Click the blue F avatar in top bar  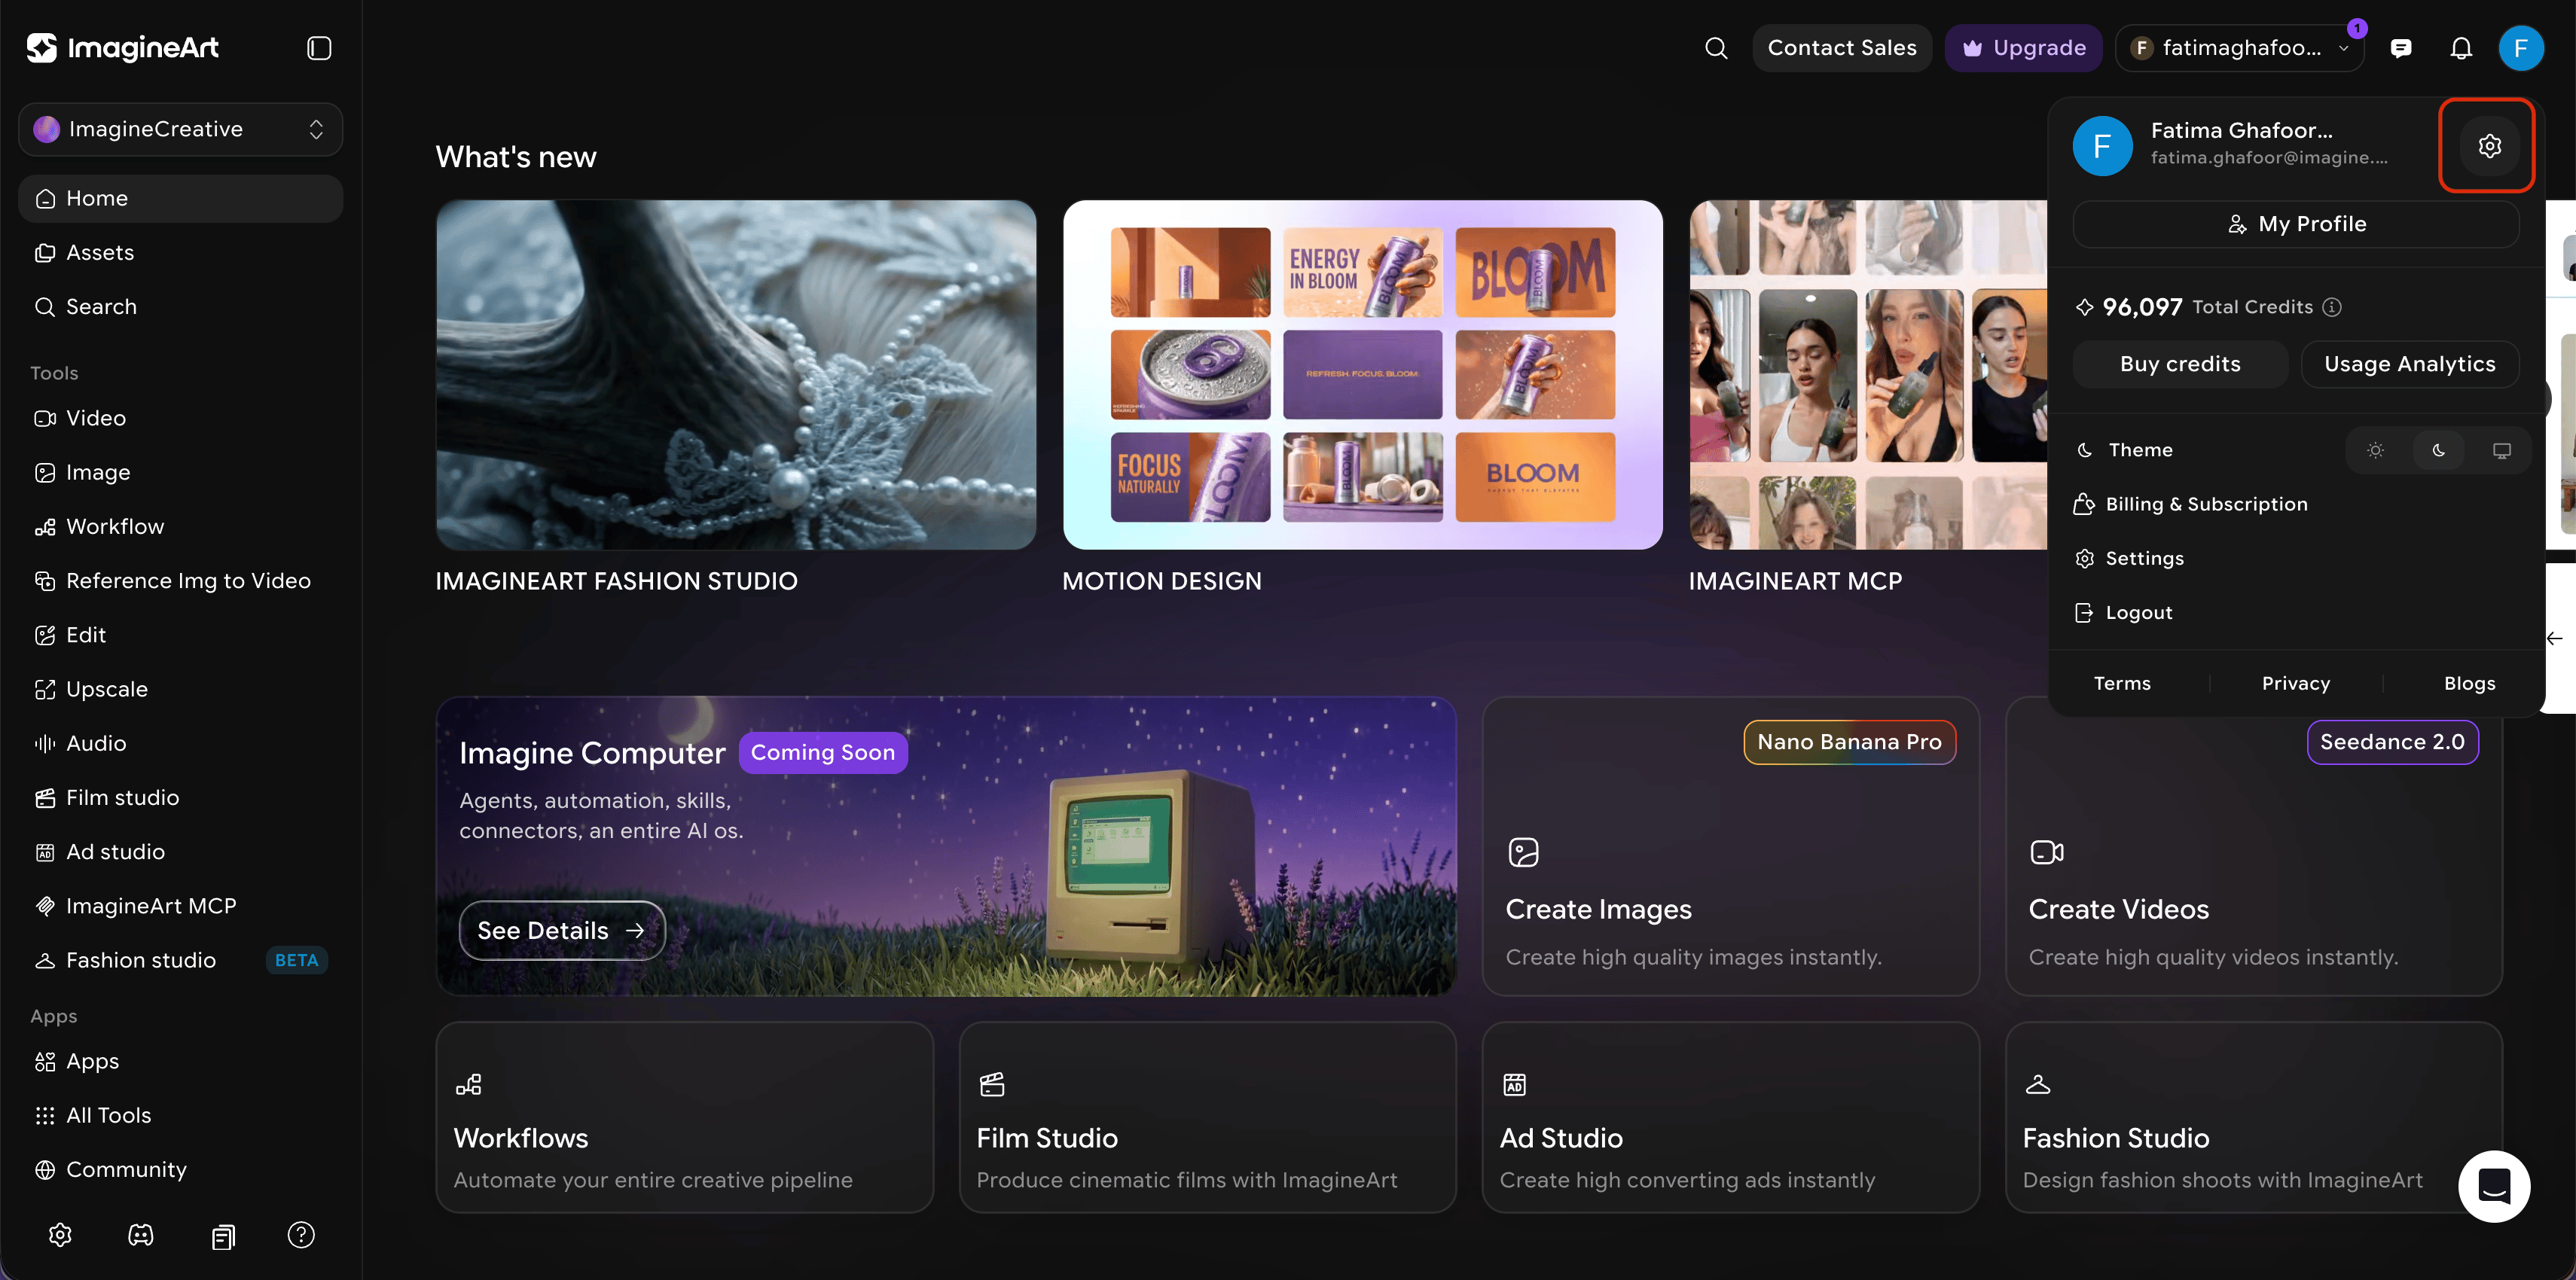tap(2521, 48)
